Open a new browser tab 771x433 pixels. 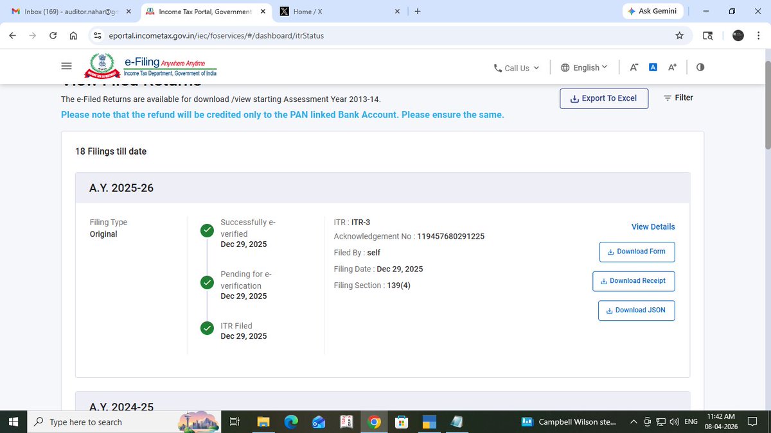pyautogui.click(x=418, y=12)
